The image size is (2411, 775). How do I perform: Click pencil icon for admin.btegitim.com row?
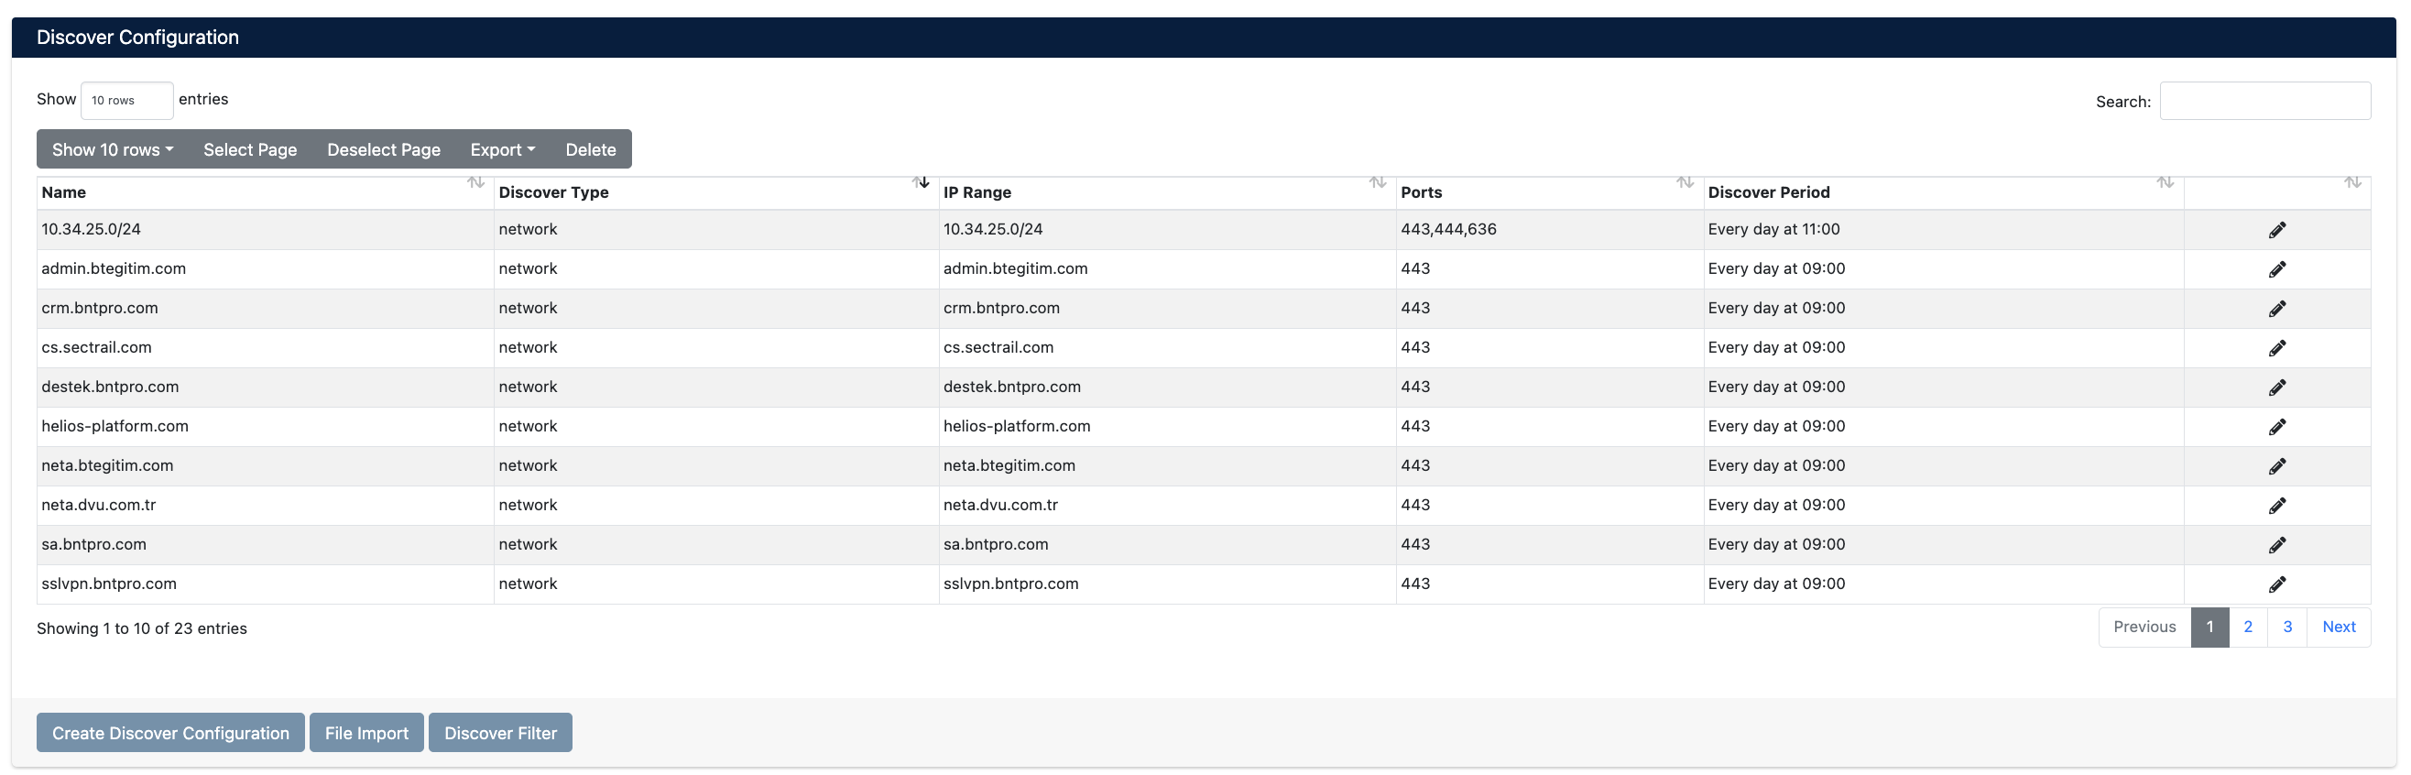click(2276, 269)
